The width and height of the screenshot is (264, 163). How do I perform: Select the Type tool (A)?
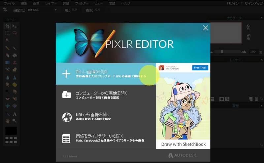click(15, 114)
